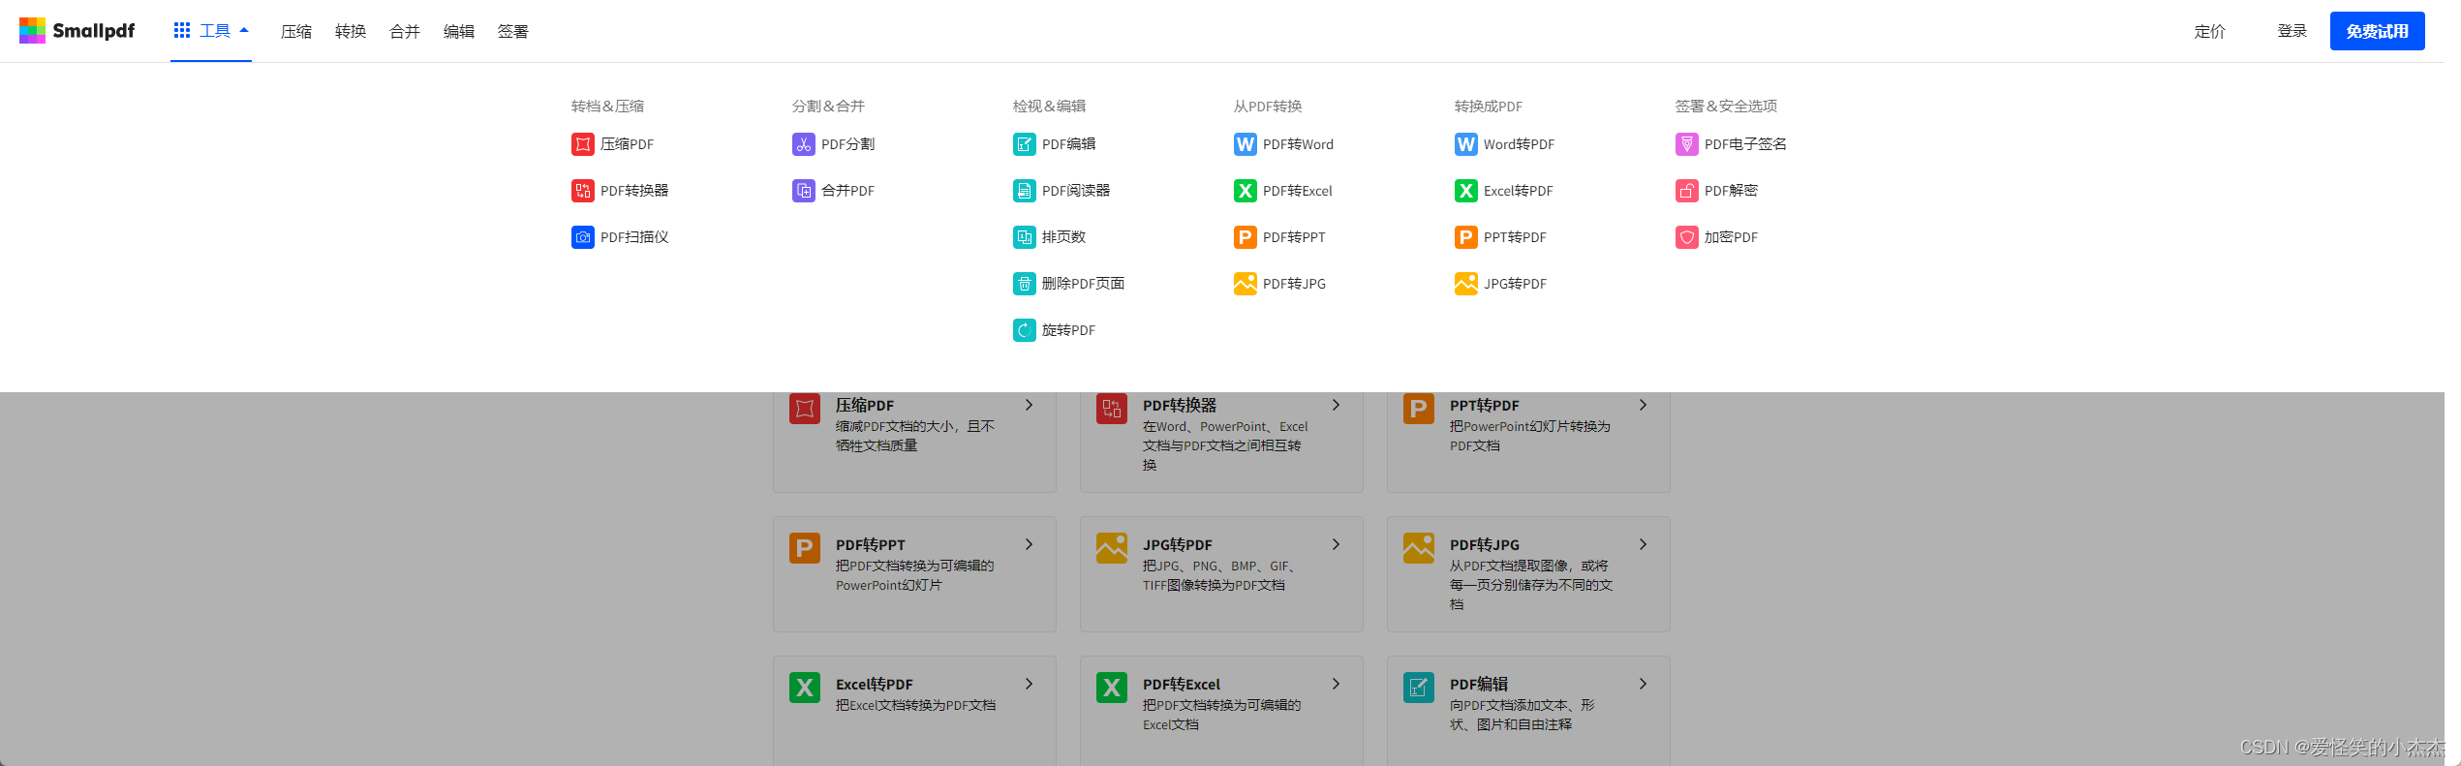This screenshot has width=2461, height=766.
Task: Open PDF转换器 text link in menu
Action: pos(634,191)
